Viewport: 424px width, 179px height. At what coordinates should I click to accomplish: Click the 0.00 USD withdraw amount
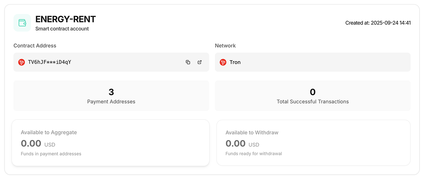point(242,144)
